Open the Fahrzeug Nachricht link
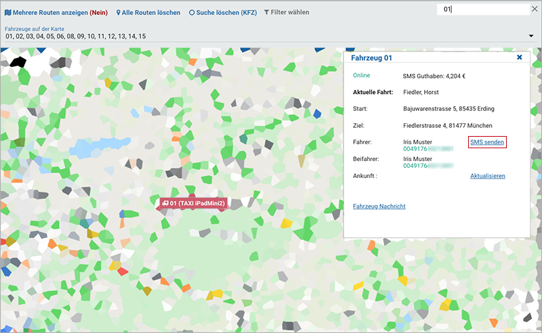The height and width of the screenshot is (333, 542). click(379, 206)
